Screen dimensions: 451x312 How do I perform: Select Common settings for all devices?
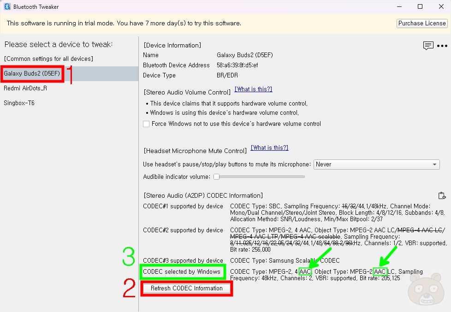coord(48,59)
